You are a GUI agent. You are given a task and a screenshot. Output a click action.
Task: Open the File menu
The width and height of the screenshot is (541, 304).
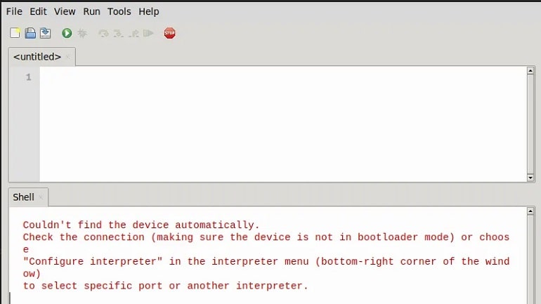14,11
